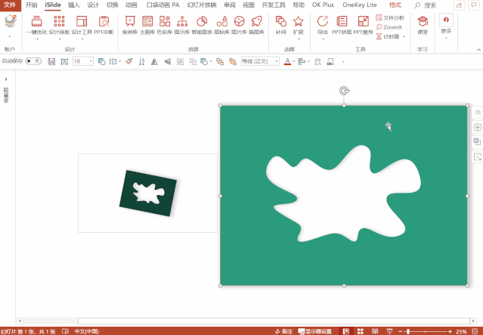Image resolution: width=483 pixels, height=335 pixels.
Task: Open the 课堂 learning icon
Action: pyautogui.click(x=423, y=21)
